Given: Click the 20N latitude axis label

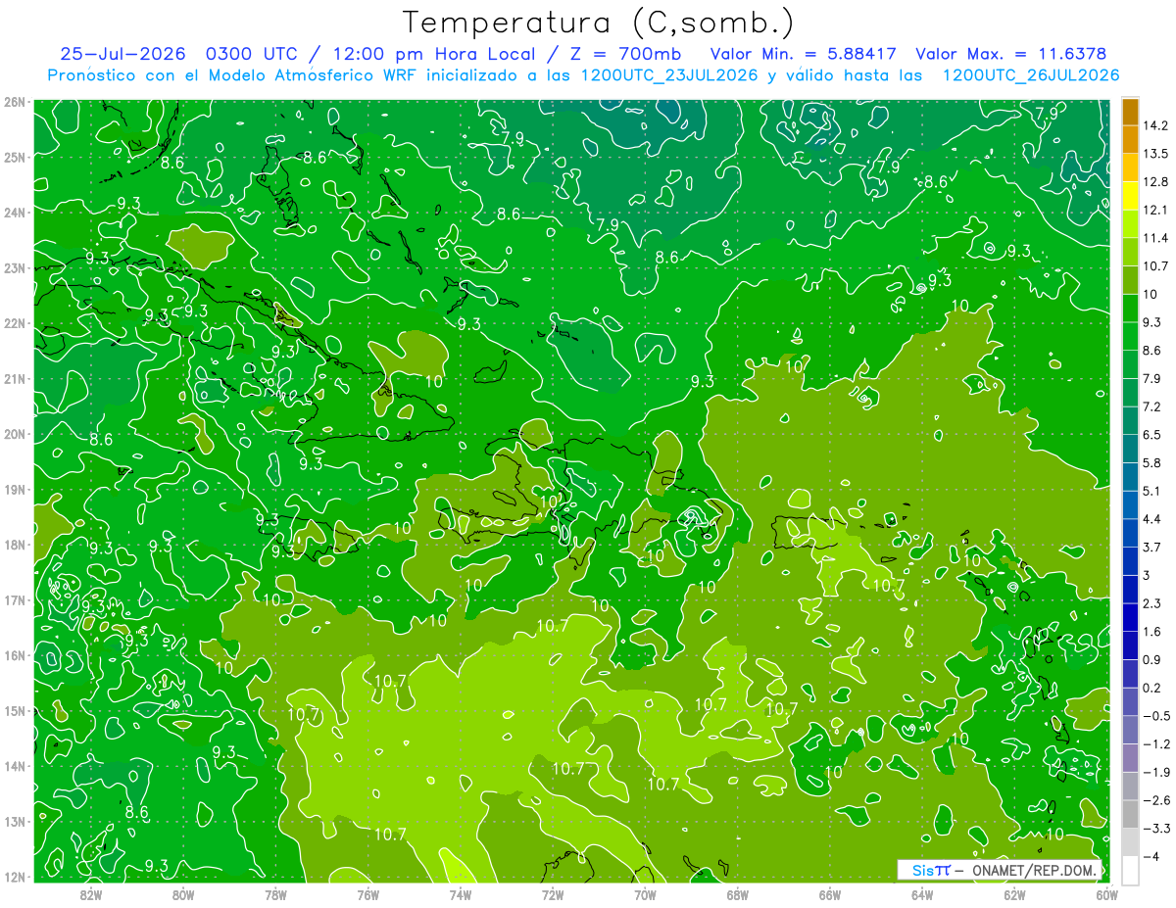Looking at the screenshot, I should coord(15,434).
